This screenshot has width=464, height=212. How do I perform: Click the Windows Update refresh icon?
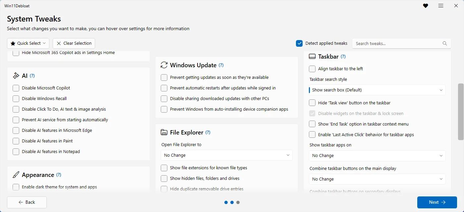pyautogui.click(x=164, y=65)
